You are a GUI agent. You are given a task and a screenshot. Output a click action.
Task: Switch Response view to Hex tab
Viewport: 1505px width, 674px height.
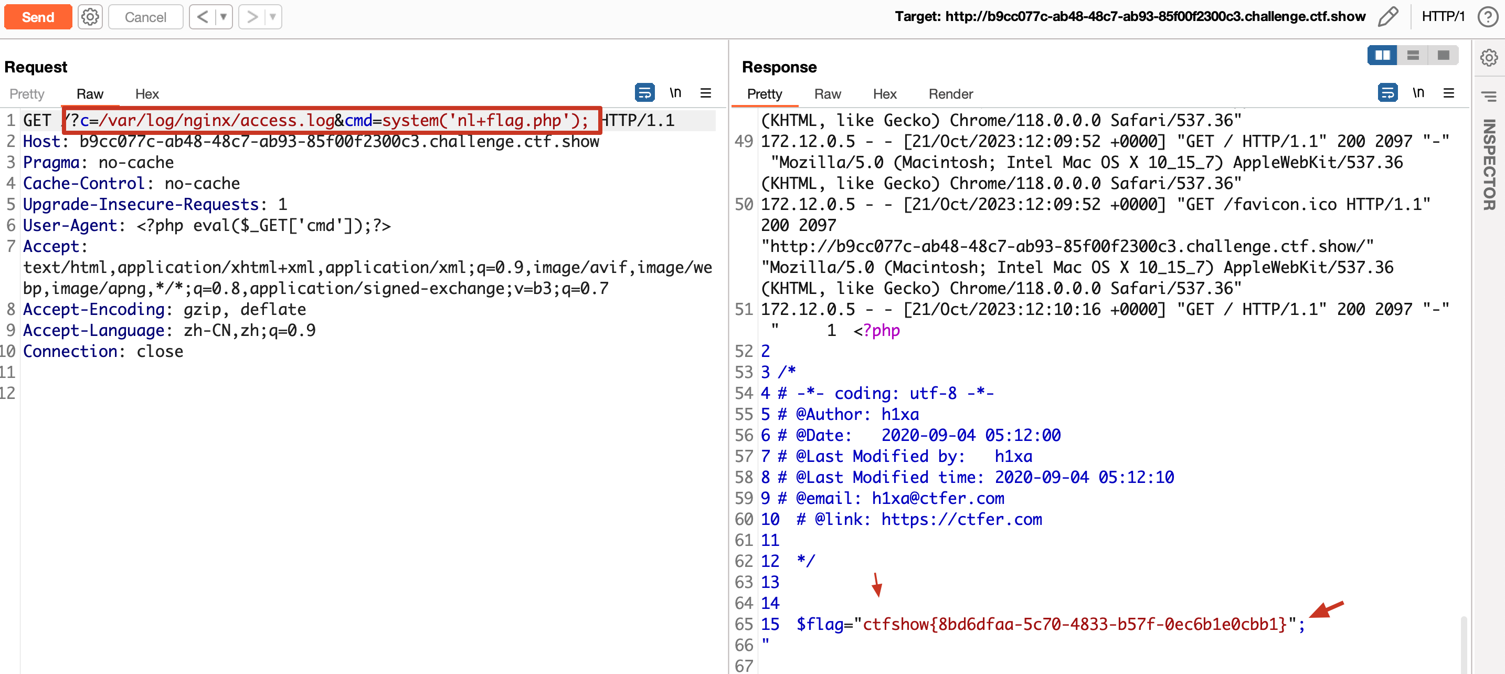coord(885,94)
